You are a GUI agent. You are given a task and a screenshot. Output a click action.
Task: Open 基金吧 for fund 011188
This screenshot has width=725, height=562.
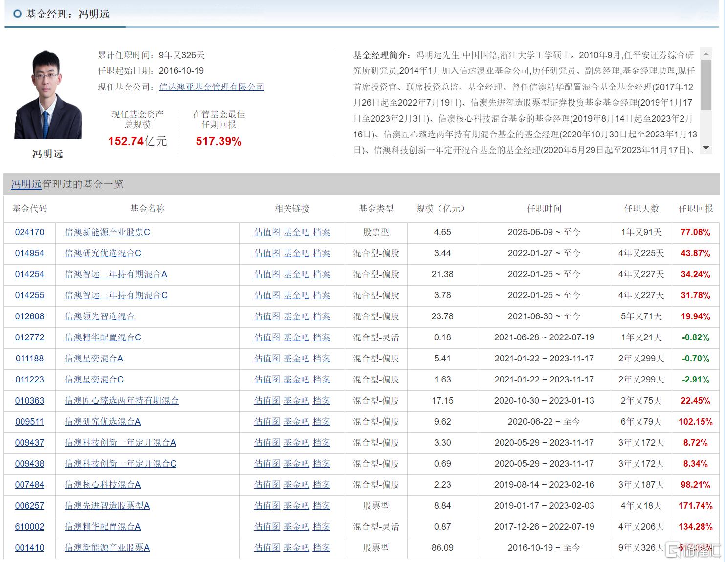pos(296,359)
